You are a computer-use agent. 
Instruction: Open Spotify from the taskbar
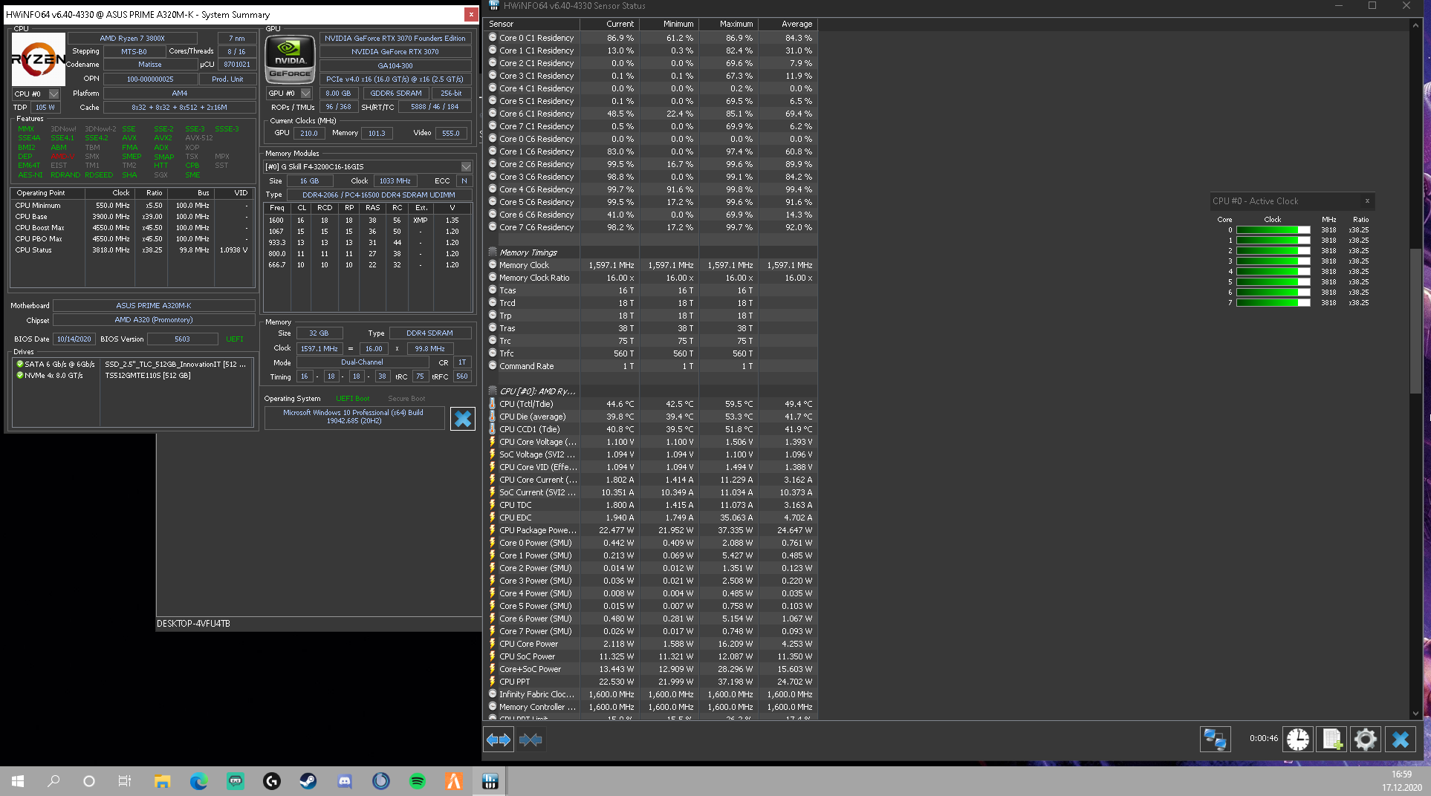[417, 781]
